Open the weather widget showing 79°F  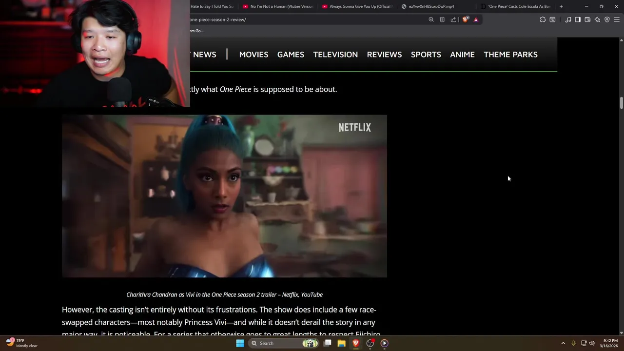[22, 343]
